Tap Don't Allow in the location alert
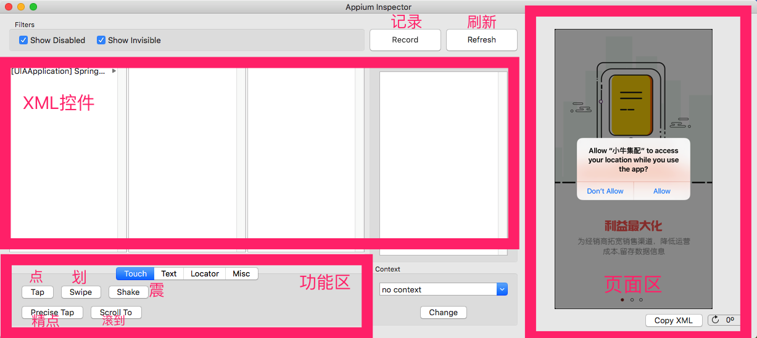The width and height of the screenshot is (757, 338). [605, 191]
